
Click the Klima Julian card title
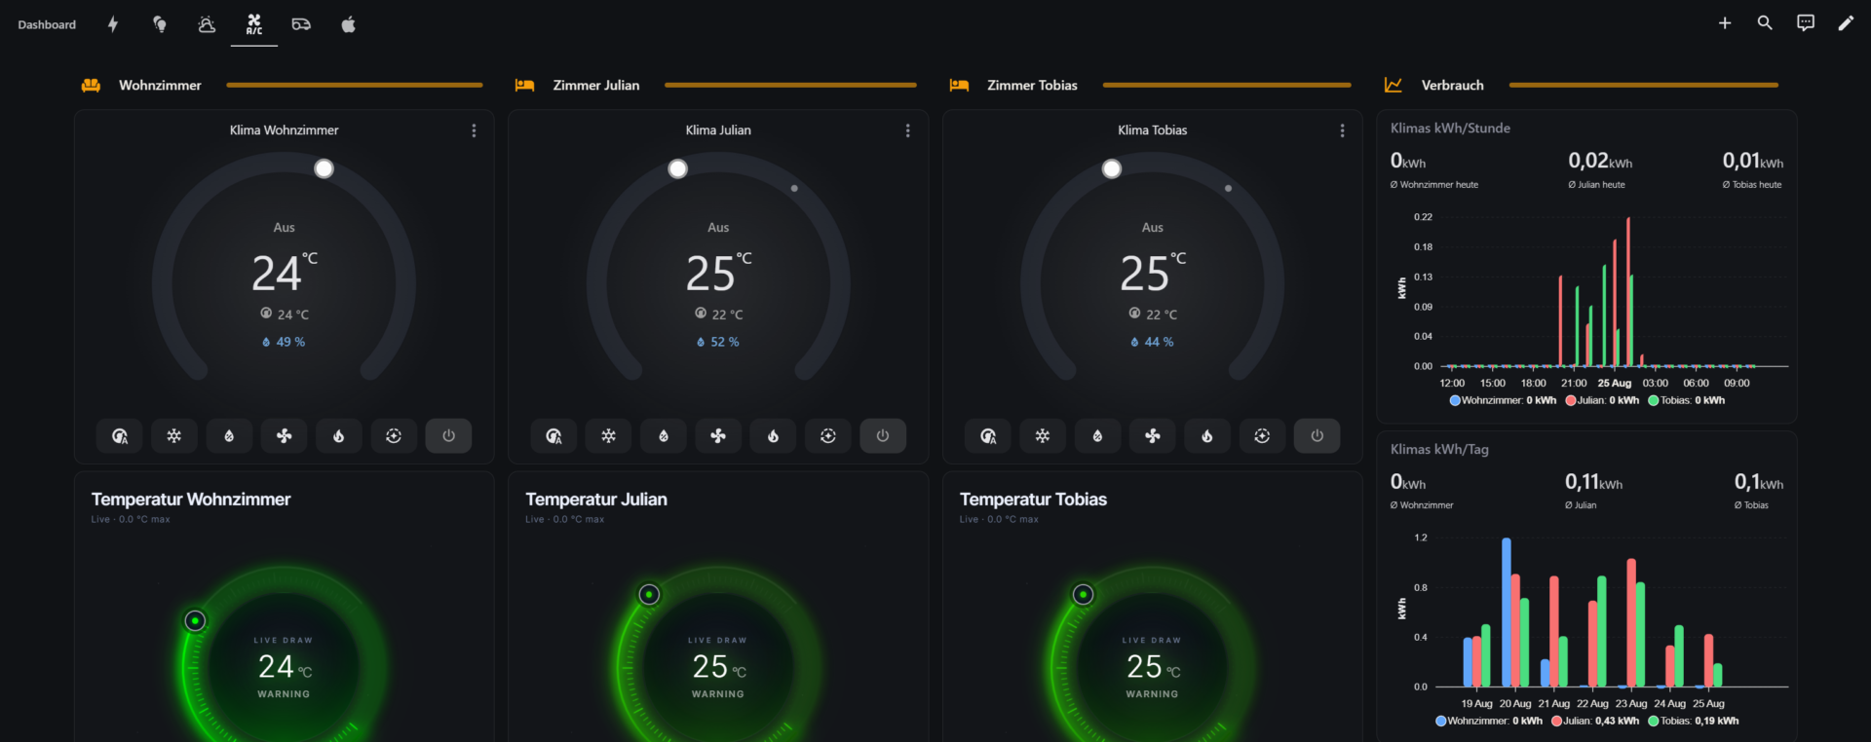pyautogui.click(x=718, y=130)
